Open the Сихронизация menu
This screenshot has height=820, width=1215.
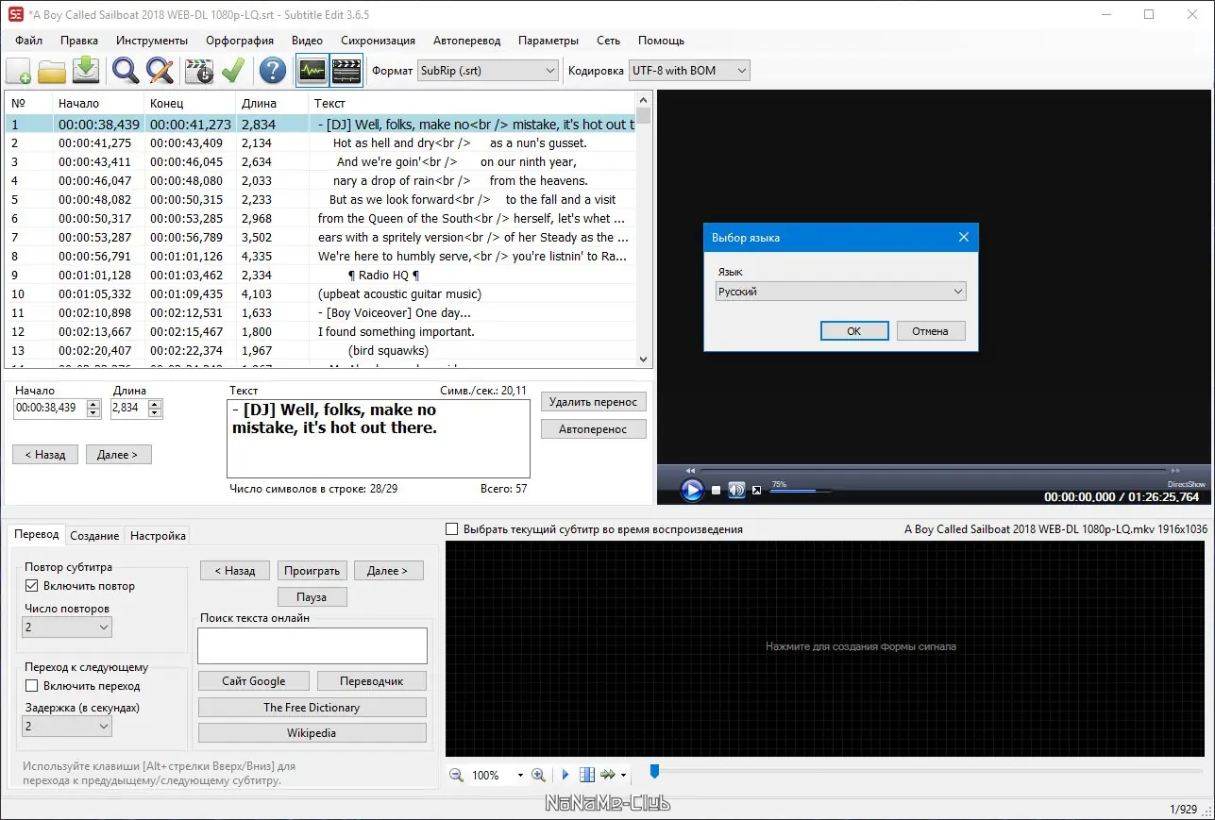378,41
